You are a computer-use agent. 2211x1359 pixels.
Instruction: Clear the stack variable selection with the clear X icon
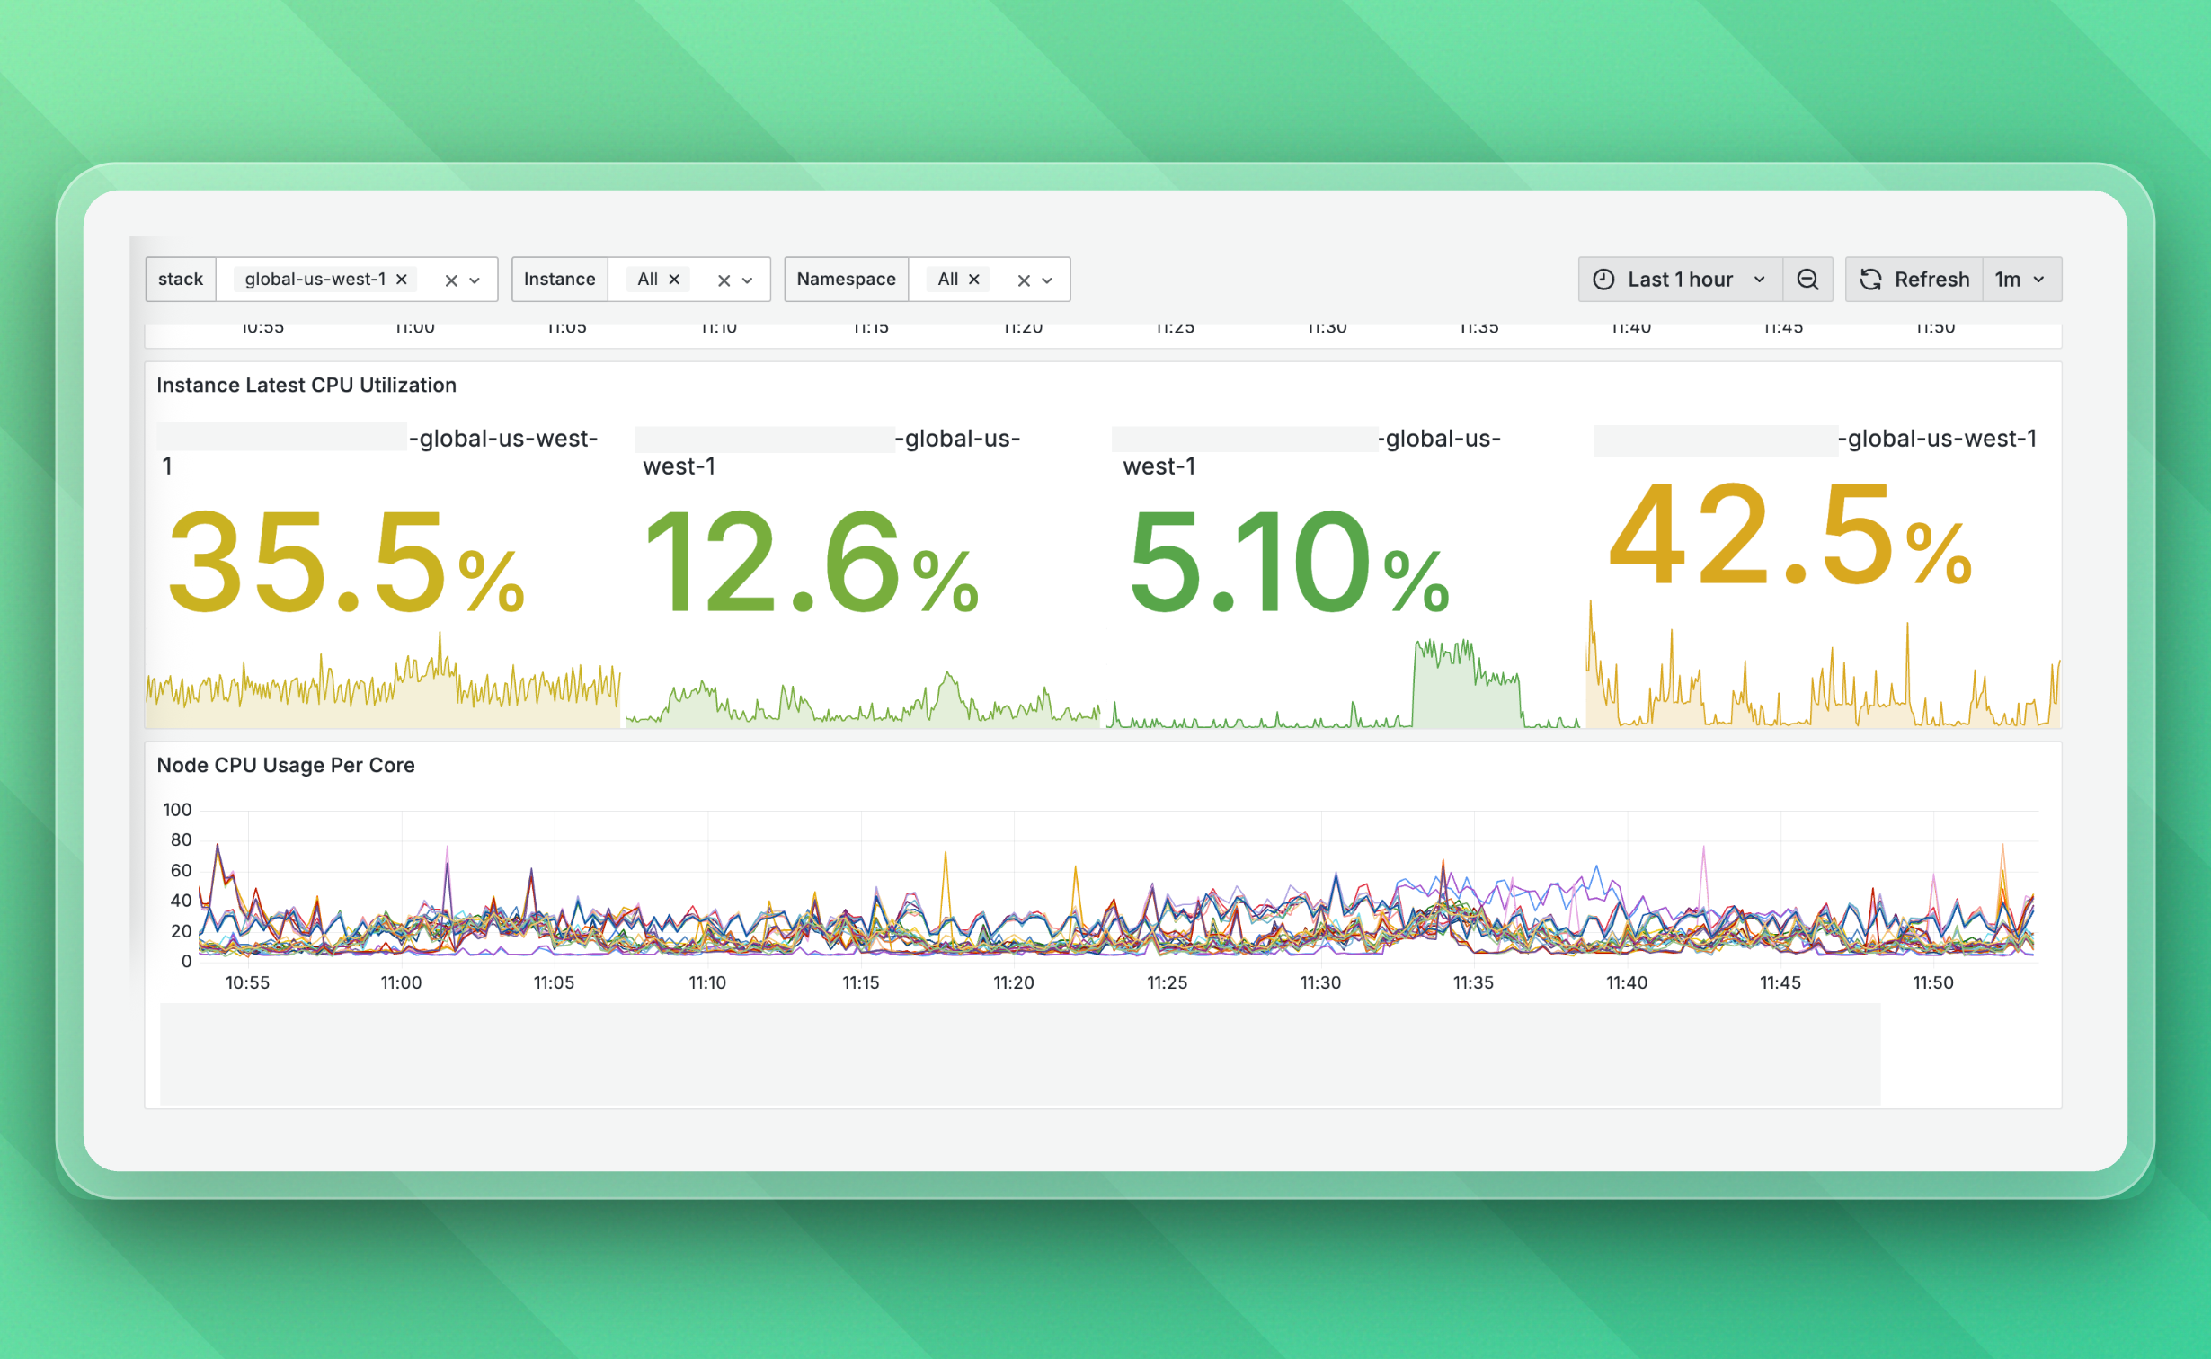tap(451, 279)
